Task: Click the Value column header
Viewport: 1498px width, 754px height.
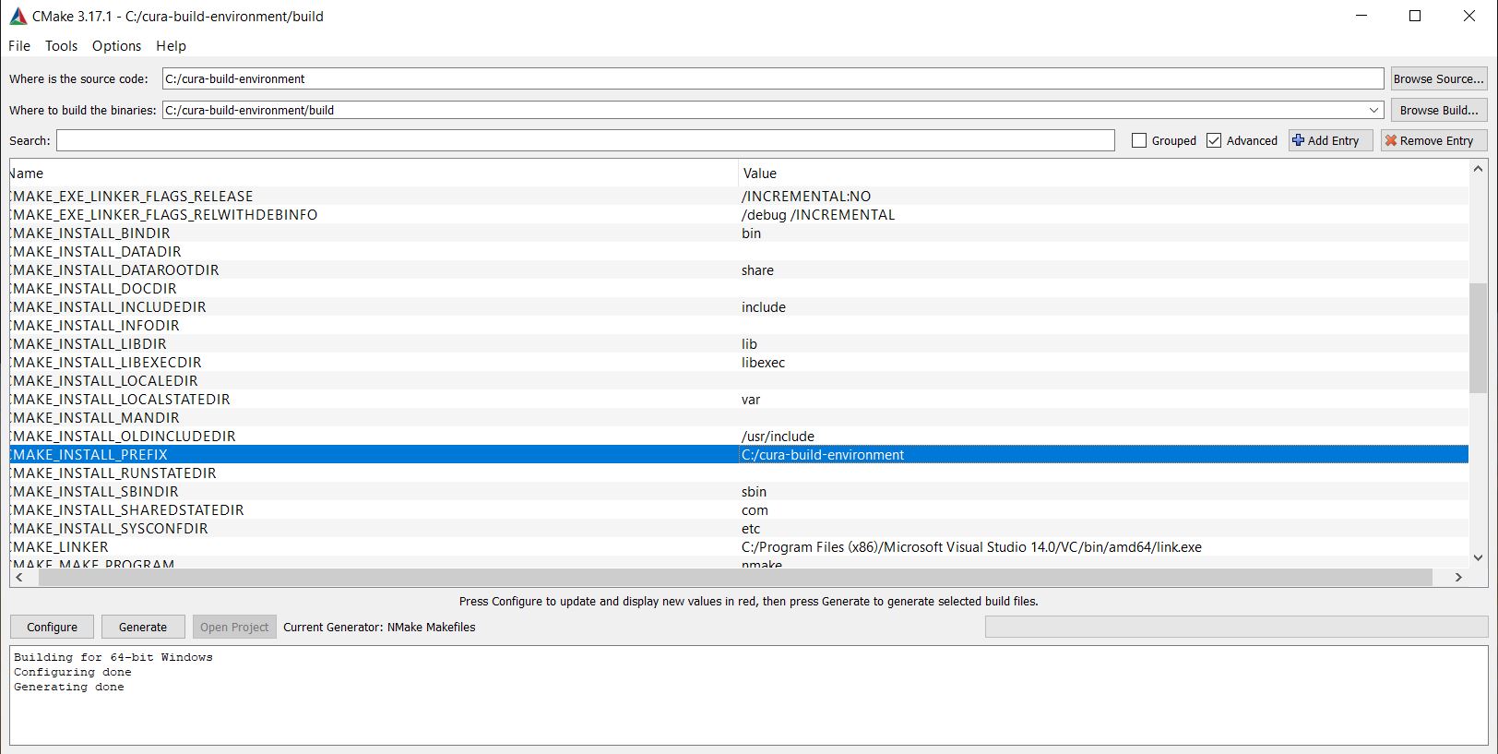Action: (x=1103, y=173)
